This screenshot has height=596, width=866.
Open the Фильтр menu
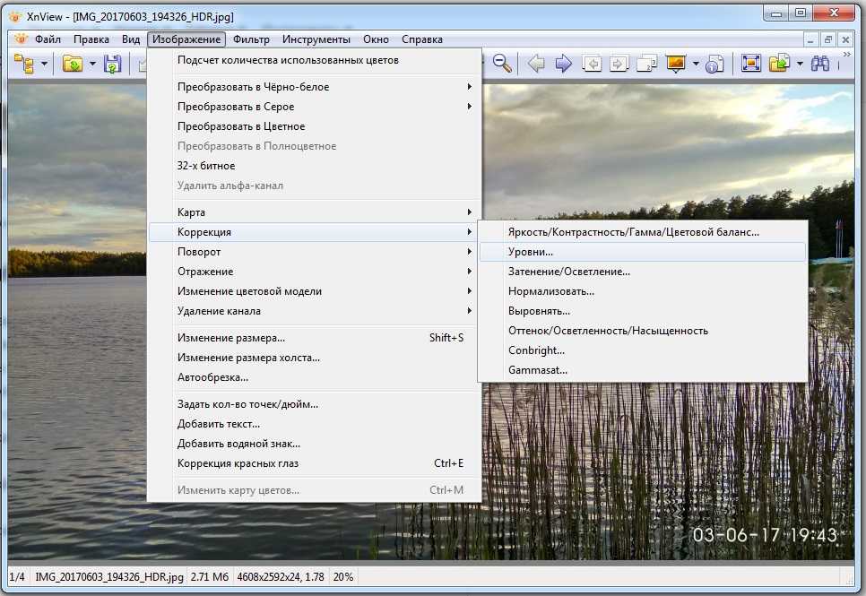tap(251, 39)
